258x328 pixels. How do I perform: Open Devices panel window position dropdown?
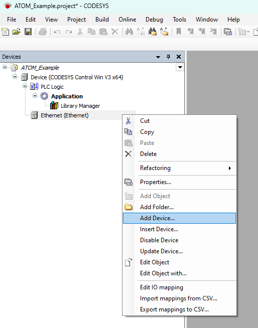click(158, 57)
